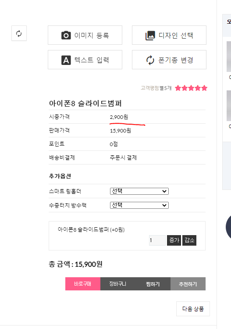Click the picture gallery icon for 디자인 선택
The width and height of the screenshot is (231, 329).
(x=150, y=35)
